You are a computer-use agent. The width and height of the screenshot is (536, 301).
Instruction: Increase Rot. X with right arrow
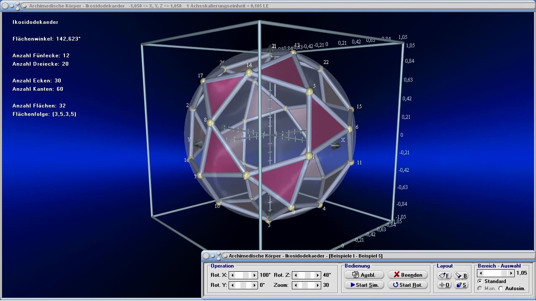pyautogui.click(x=254, y=275)
